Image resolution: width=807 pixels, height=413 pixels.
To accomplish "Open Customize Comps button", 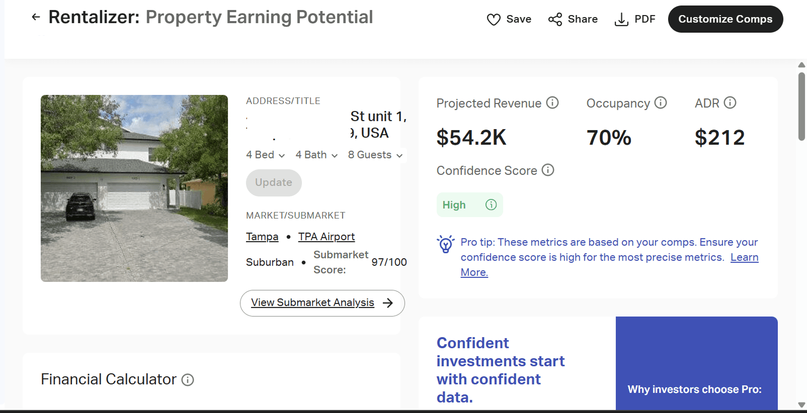I will (x=725, y=19).
